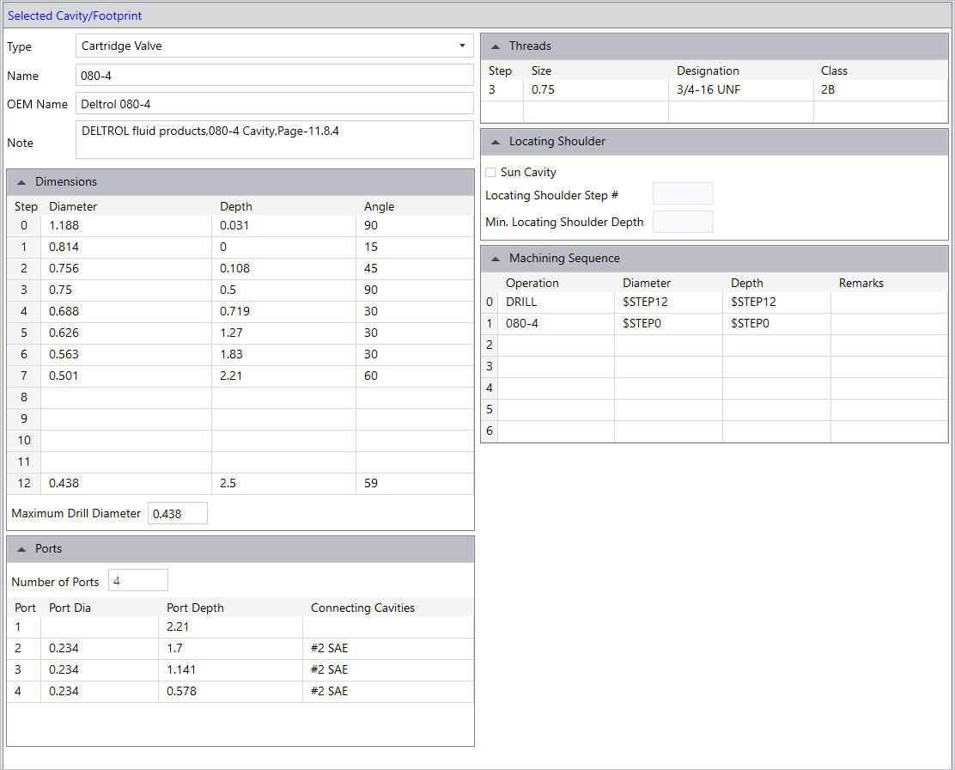The width and height of the screenshot is (955, 770).
Task: Collapse the Machining Sequence section
Action: 496,259
